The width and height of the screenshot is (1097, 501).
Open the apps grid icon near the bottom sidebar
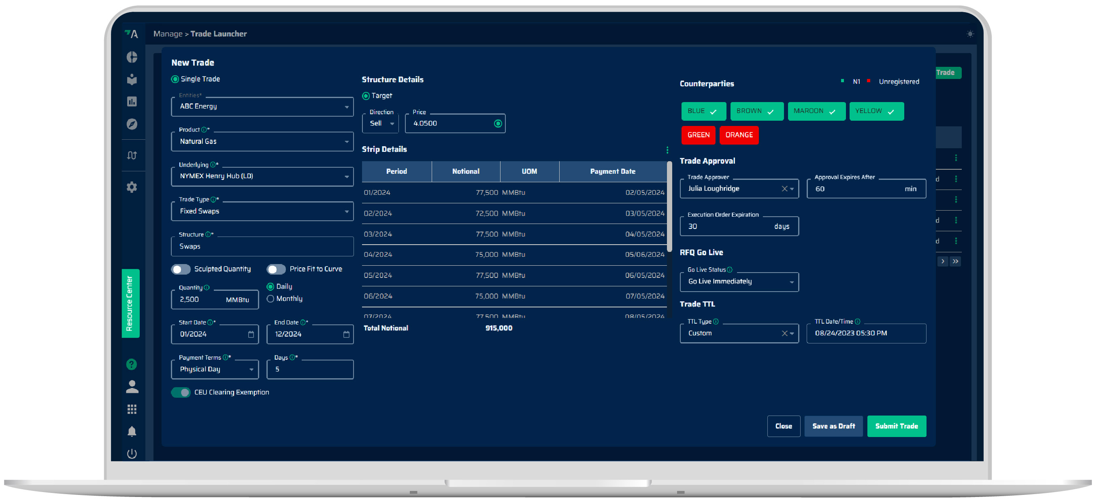tap(132, 409)
